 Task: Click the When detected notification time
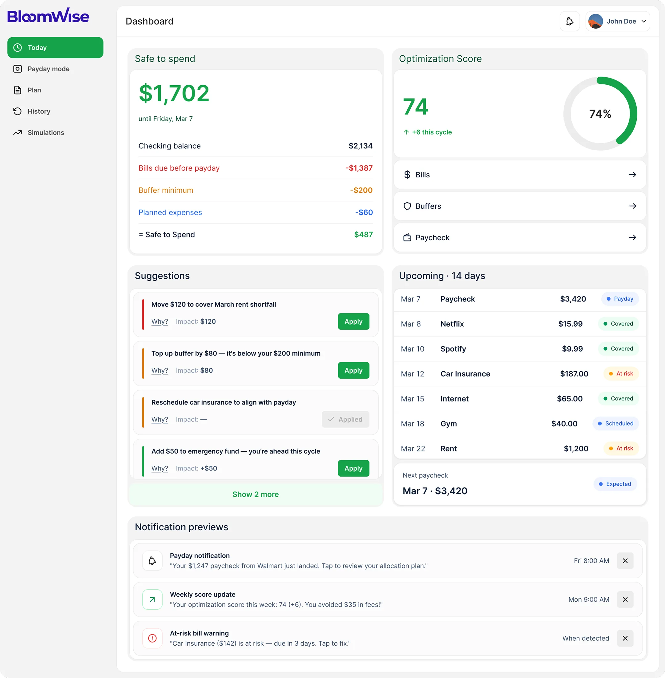tap(585, 638)
